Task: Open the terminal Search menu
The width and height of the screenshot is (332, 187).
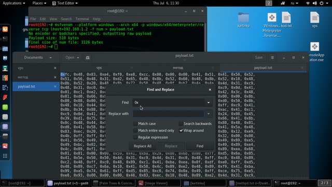Action: click(x=66, y=19)
